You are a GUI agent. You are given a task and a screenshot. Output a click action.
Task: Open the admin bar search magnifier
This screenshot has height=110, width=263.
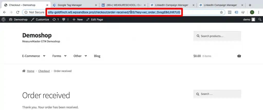coord(260,19)
